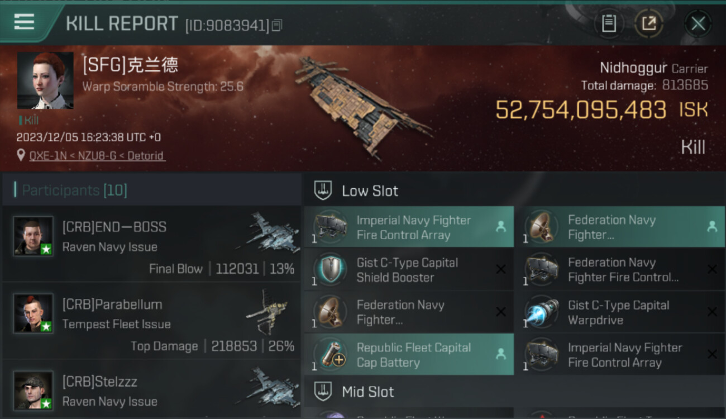Click the Mid Slot section icon
726x419 pixels.
(323, 392)
